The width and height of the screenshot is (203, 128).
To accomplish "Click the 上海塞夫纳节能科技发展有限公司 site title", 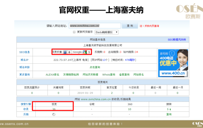I will tap(103, 46).
